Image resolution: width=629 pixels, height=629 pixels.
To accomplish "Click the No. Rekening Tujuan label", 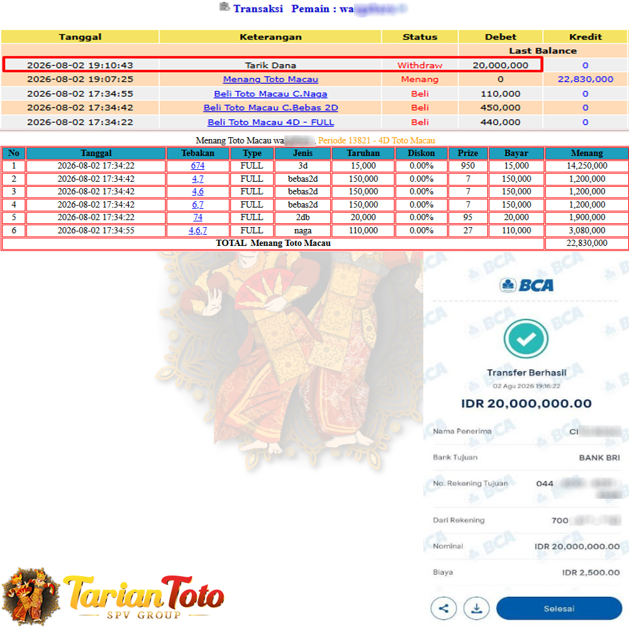I will click(470, 483).
